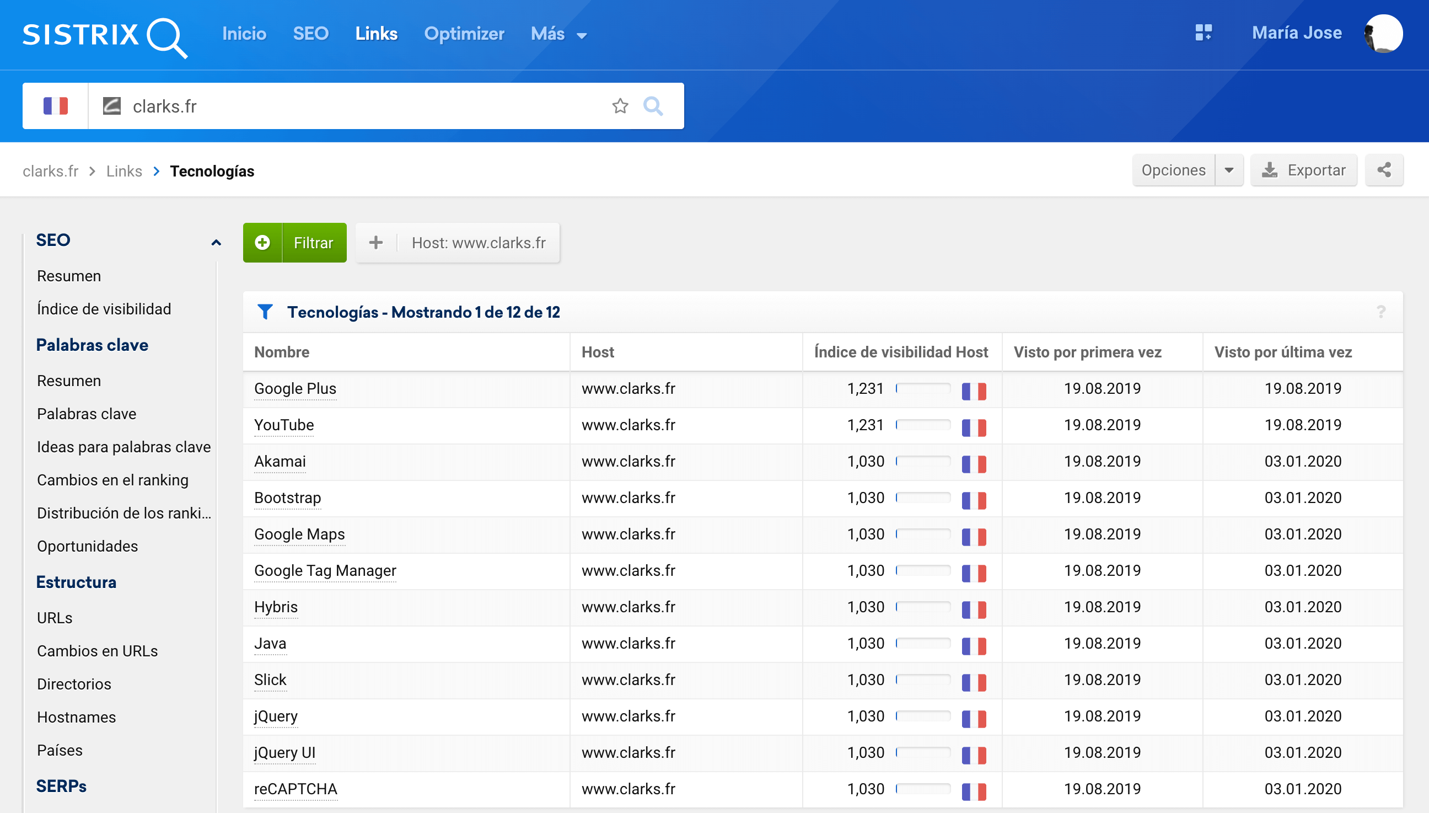Open the Google Tag Manager technology link
Image resolution: width=1429 pixels, height=813 pixels.
tap(325, 571)
